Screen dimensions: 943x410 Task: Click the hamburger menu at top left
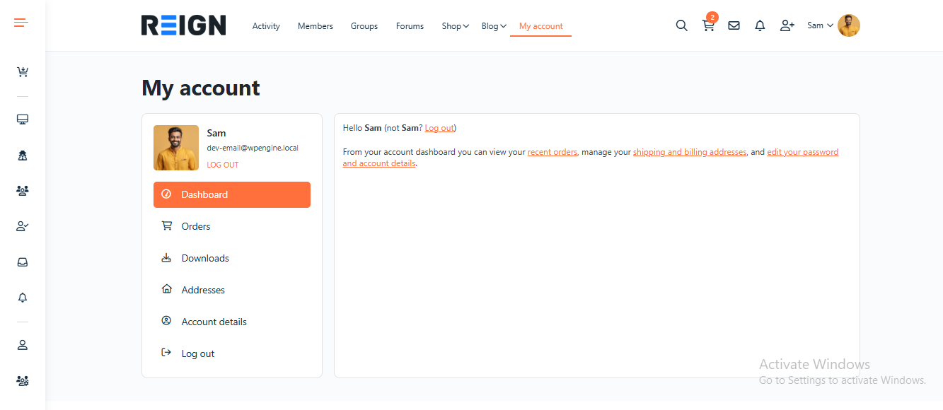[x=21, y=22]
